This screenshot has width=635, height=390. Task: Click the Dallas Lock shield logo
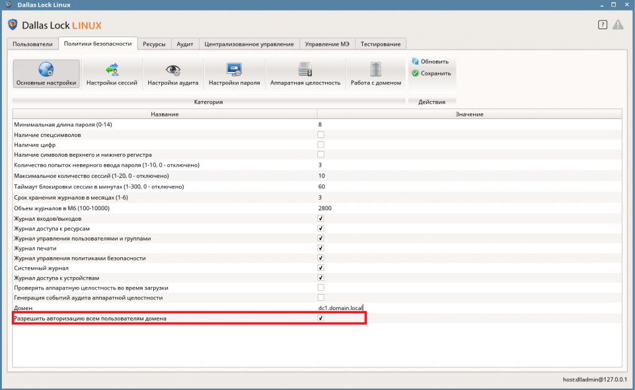pyautogui.click(x=12, y=25)
